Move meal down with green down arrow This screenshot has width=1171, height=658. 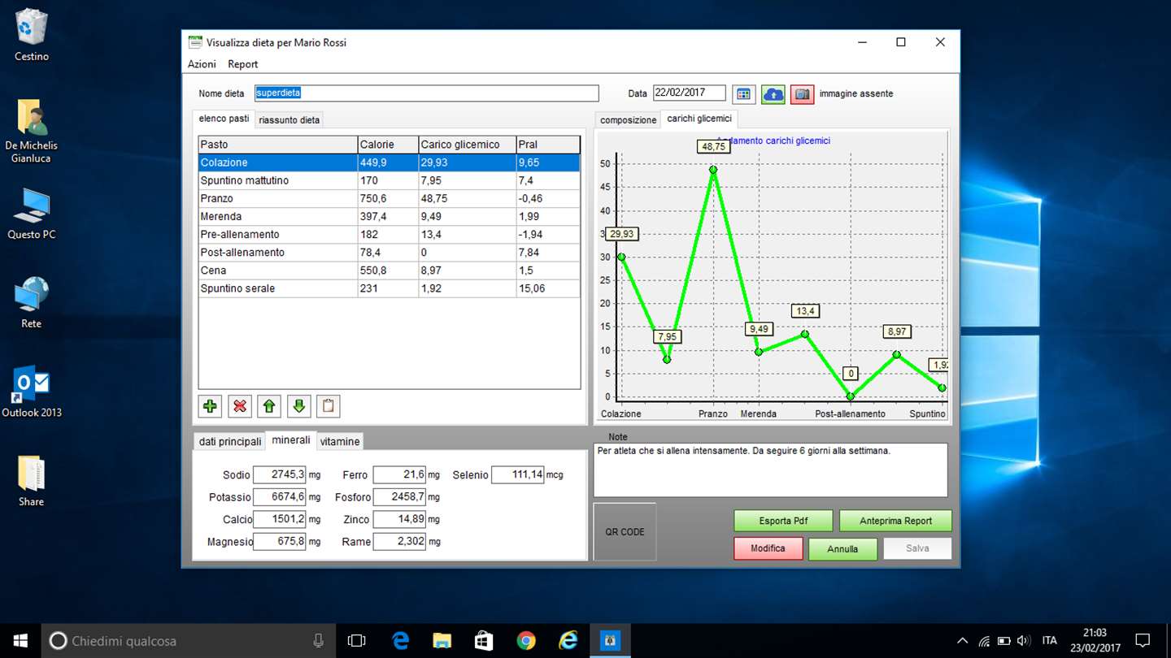point(298,406)
